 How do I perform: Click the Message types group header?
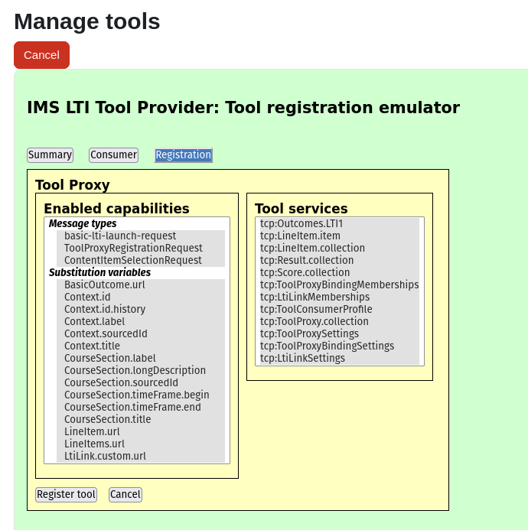[x=83, y=224]
